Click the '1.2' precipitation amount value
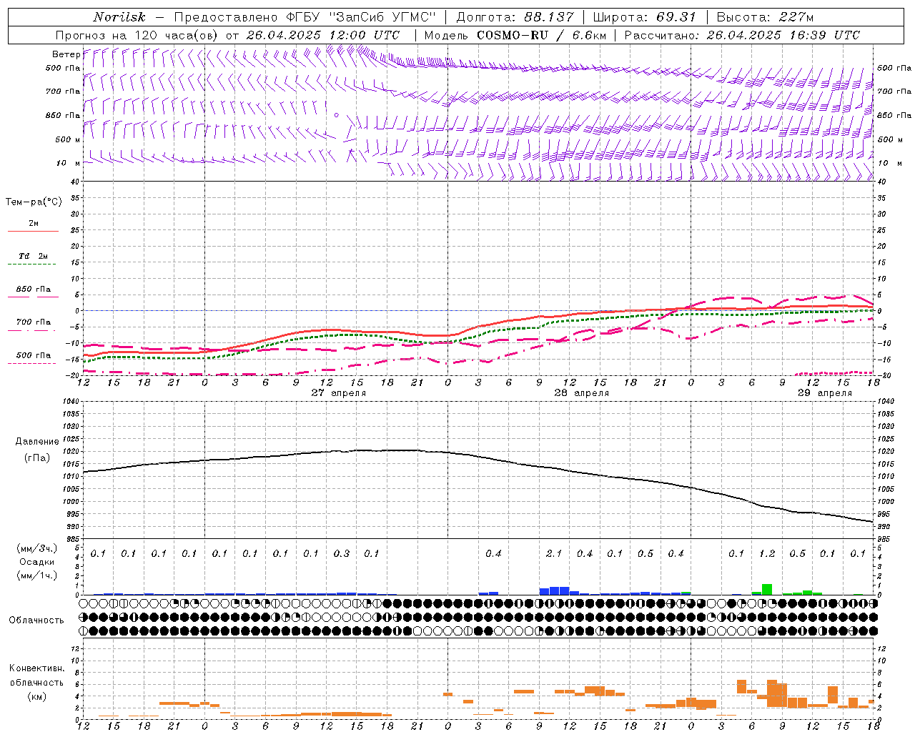 pyautogui.click(x=767, y=553)
